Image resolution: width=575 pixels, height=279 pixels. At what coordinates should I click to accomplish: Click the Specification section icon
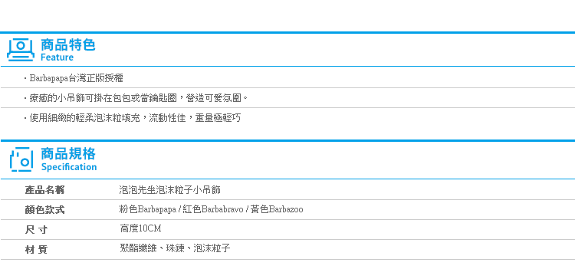(21, 159)
